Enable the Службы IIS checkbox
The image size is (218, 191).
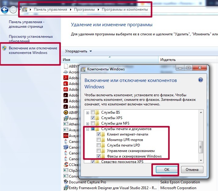[x=93, y=112]
